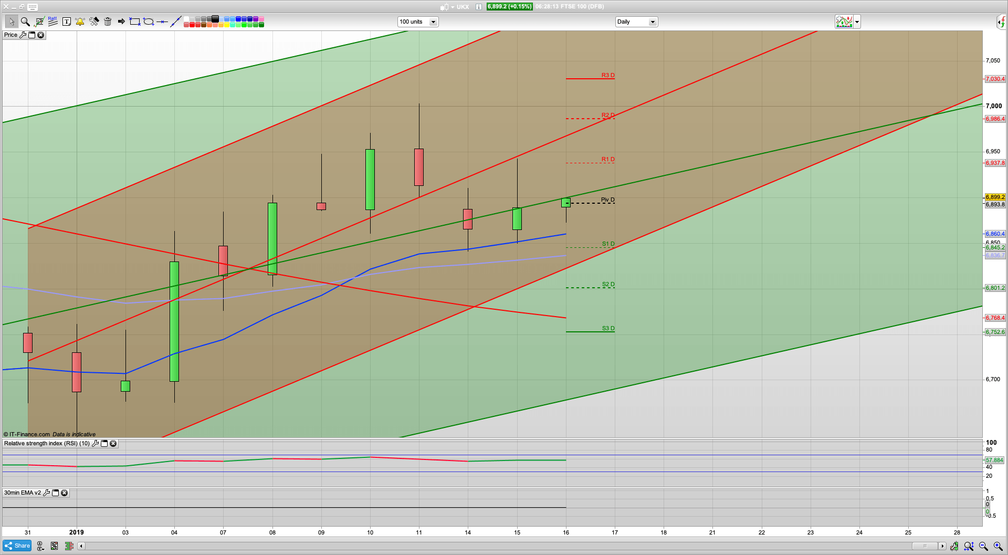Pick the yellow color swatch
Image resolution: width=1008 pixels, height=555 pixels.
227,25
